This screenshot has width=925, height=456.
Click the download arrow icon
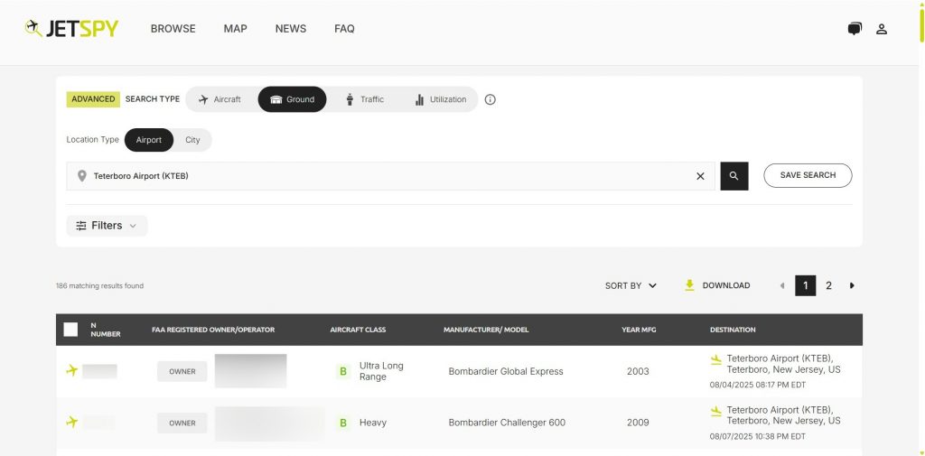689,285
